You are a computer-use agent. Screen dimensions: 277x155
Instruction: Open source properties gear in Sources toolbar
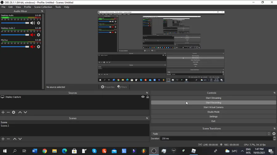tap(14, 112)
